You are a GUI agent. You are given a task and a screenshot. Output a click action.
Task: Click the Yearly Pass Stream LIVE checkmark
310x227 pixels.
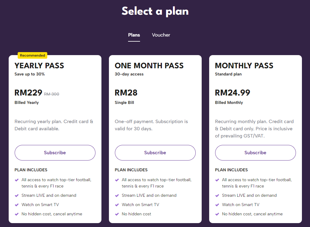coord(17,196)
